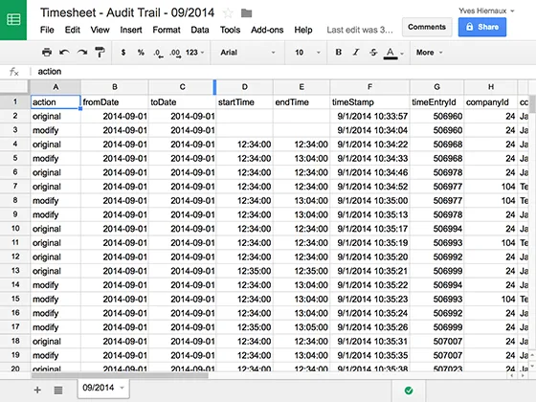Toggle bold formatting
The height and width of the screenshot is (402, 536).
coord(339,53)
